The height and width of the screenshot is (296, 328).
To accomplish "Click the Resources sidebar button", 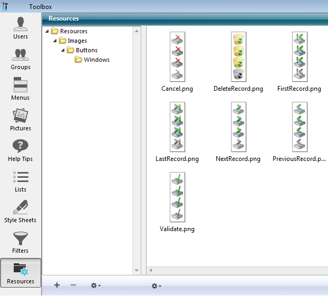I will 21,273.
